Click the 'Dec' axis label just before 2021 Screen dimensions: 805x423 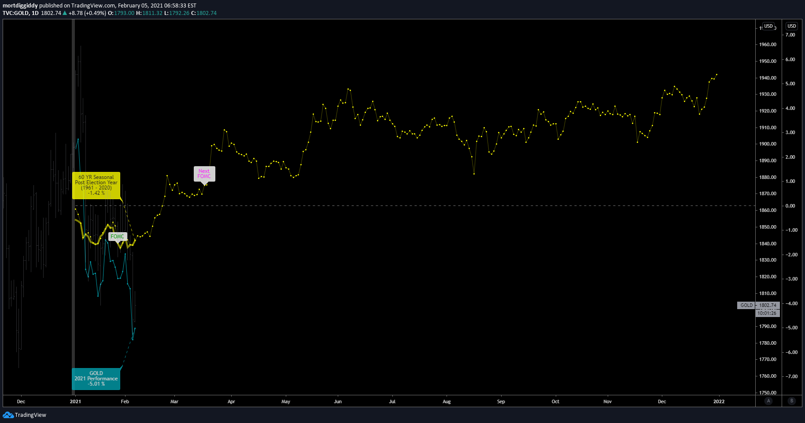coord(21,401)
